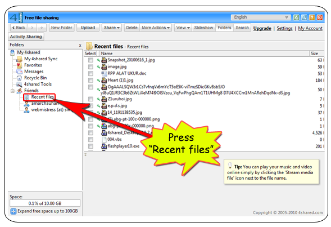Open Messages in the folder tree
Screen dimensions: 331x227
34,72
